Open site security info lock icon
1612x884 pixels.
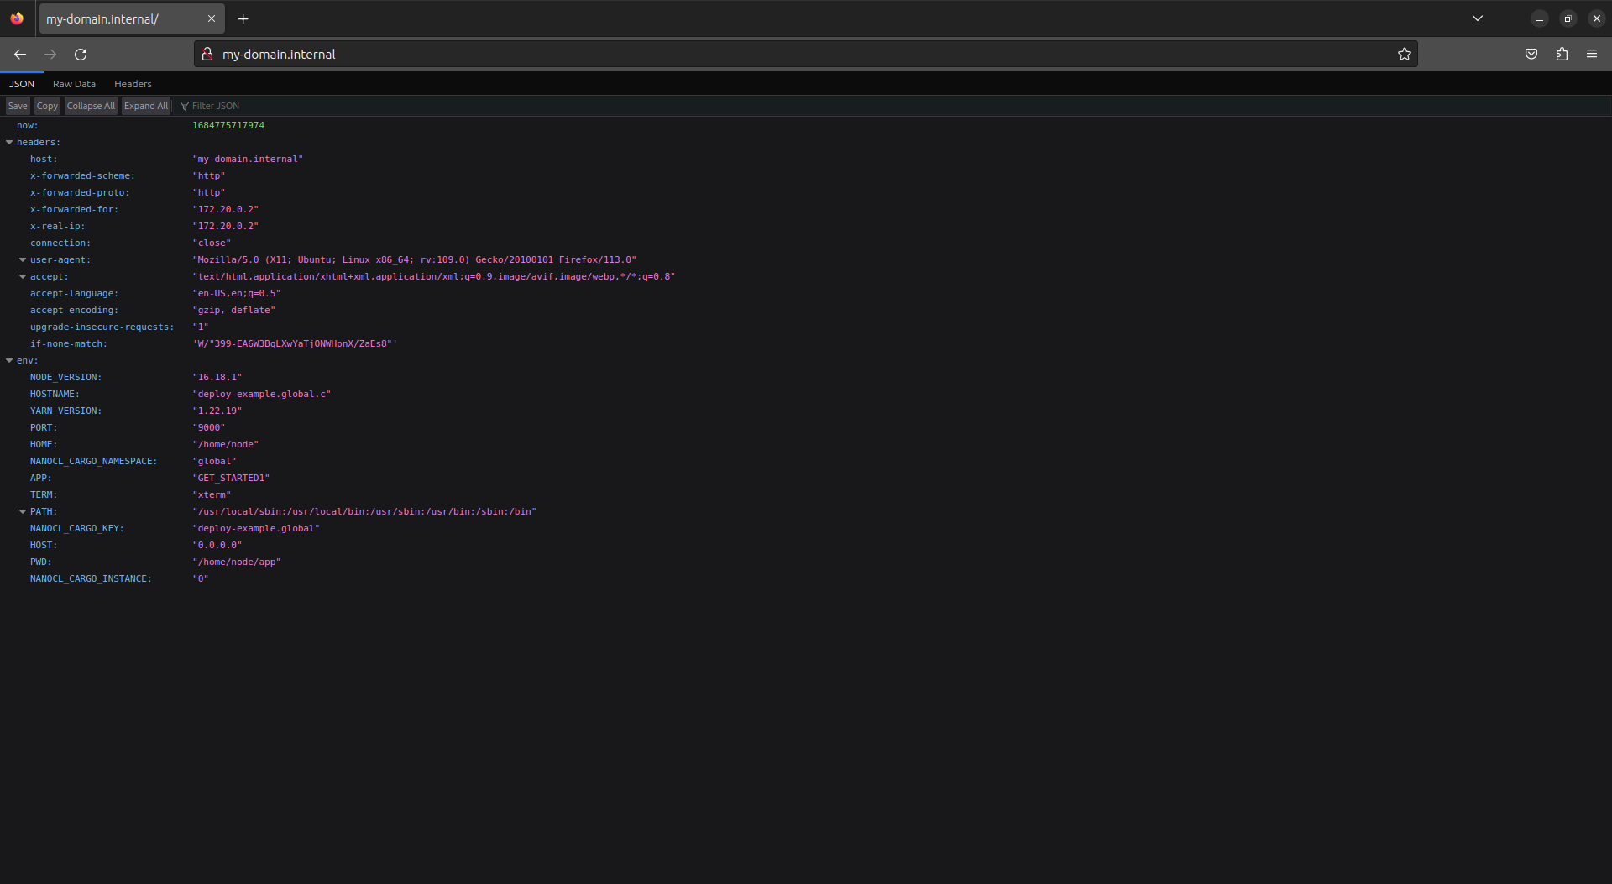[207, 54]
